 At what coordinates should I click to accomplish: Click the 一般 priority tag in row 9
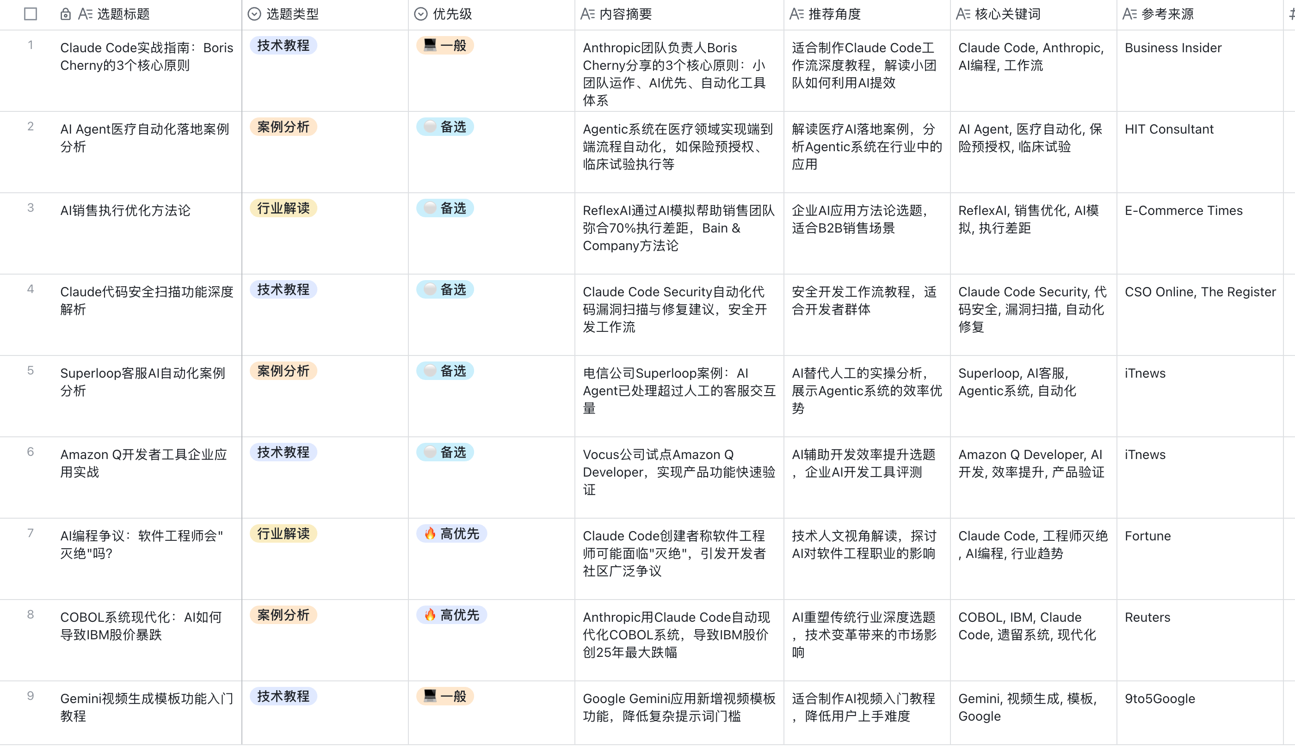[445, 696]
